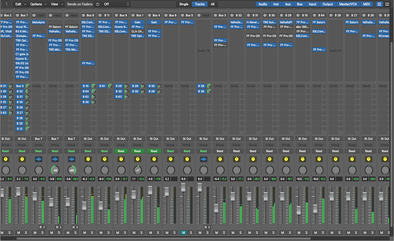
Task: Click the pan knob showing +7
Action: pos(137,170)
